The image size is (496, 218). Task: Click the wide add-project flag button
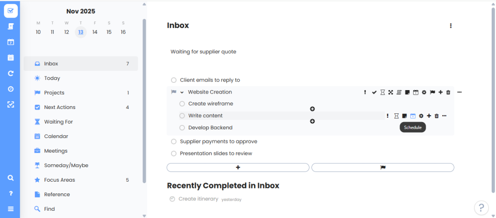click(383, 168)
